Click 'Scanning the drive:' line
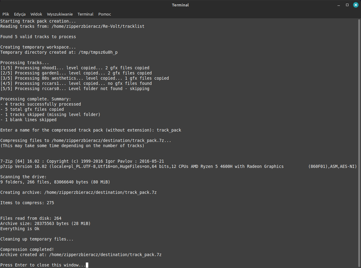The image size is (361, 268). coord(24,177)
